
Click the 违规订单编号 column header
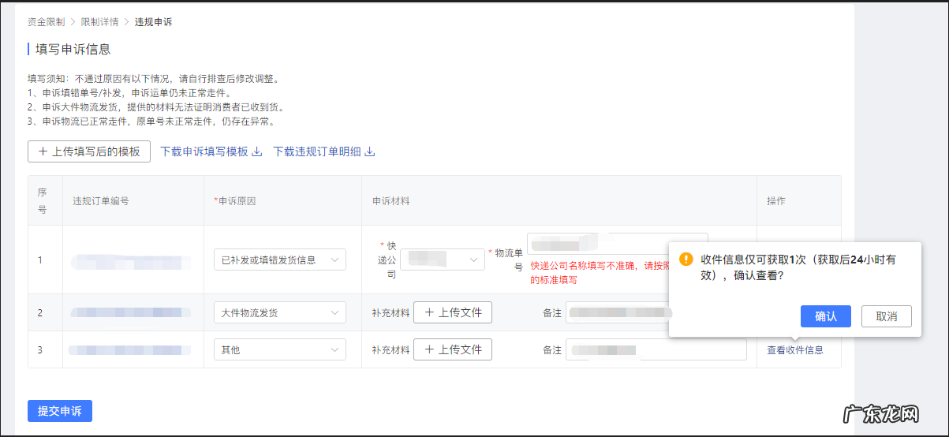pos(101,201)
